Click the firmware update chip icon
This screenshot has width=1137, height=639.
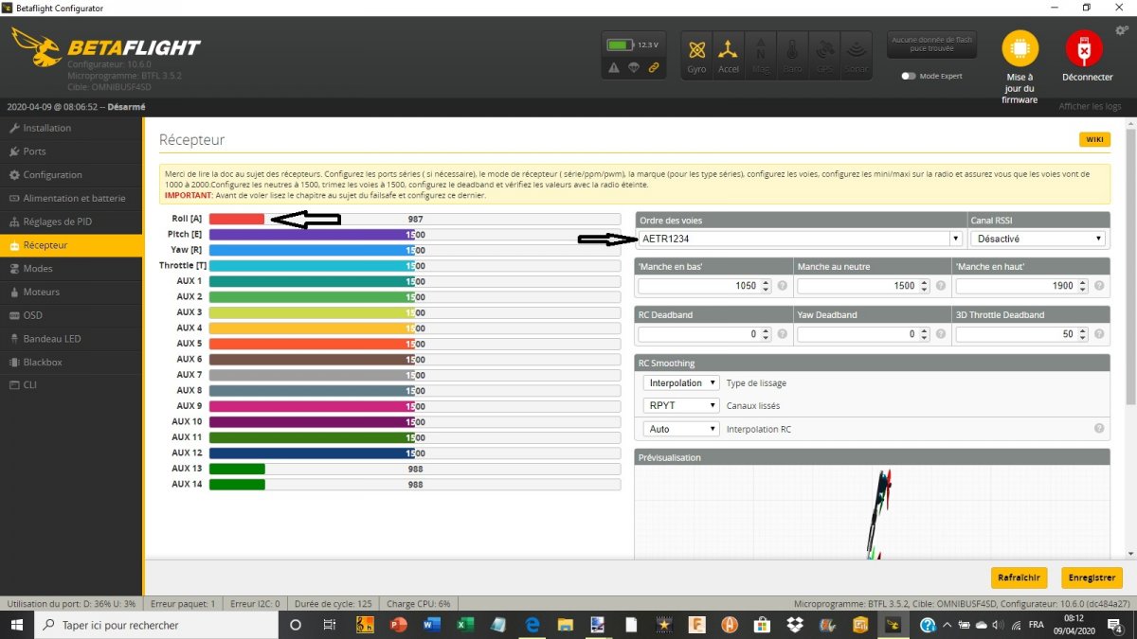[x=1020, y=49]
